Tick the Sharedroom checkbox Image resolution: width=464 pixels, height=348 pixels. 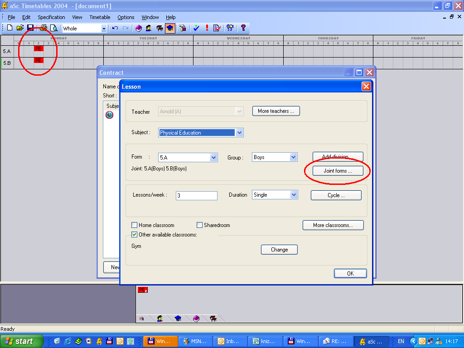click(x=199, y=225)
